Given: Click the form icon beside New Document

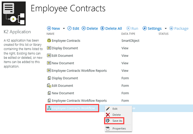Looking at the screenshot, I should point(49,93).
